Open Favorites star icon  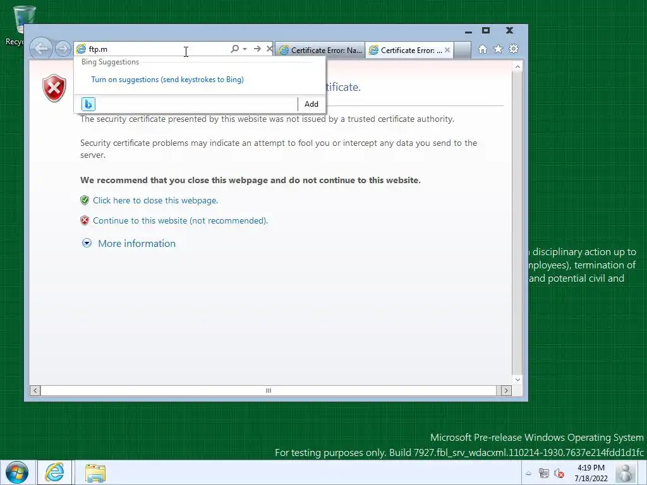pos(498,49)
